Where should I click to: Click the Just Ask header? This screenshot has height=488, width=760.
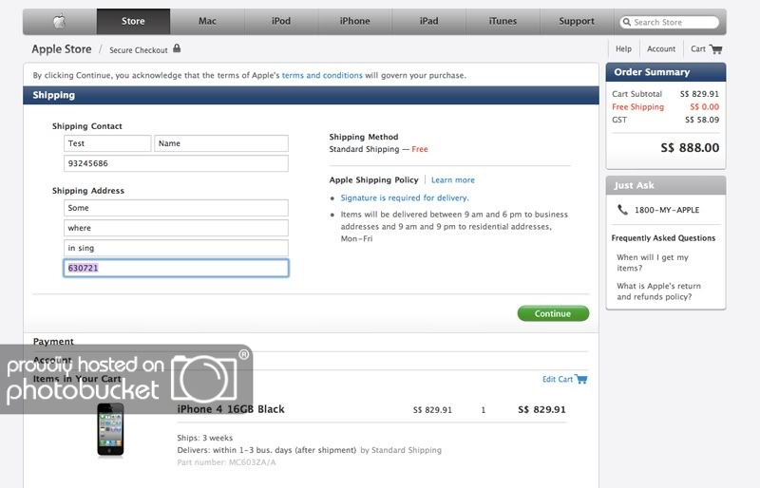point(666,185)
